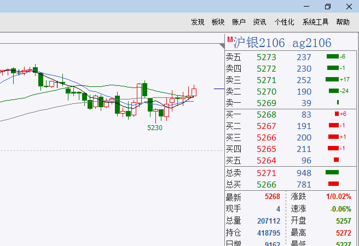Click the 卖一 price 5269
The height and width of the screenshot is (246, 359).
(267, 103)
